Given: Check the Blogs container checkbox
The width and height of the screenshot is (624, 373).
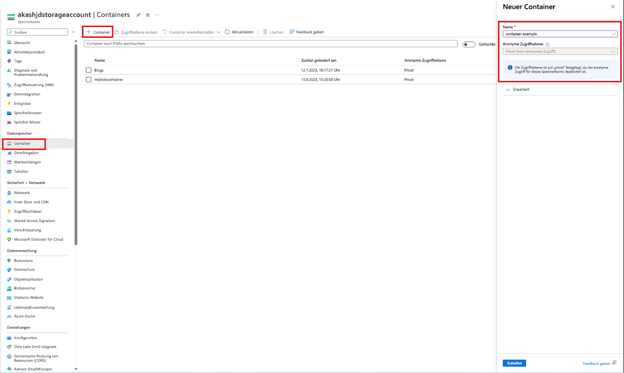Looking at the screenshot, I should 88,70.
